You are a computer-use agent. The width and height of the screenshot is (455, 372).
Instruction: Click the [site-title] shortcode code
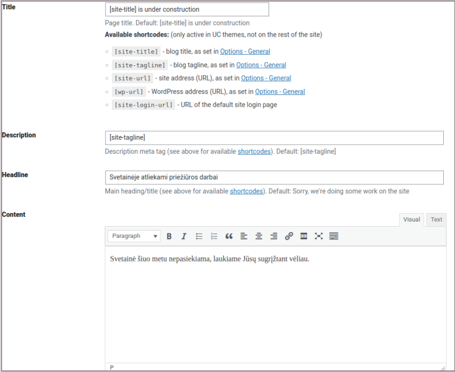point(136,52)
